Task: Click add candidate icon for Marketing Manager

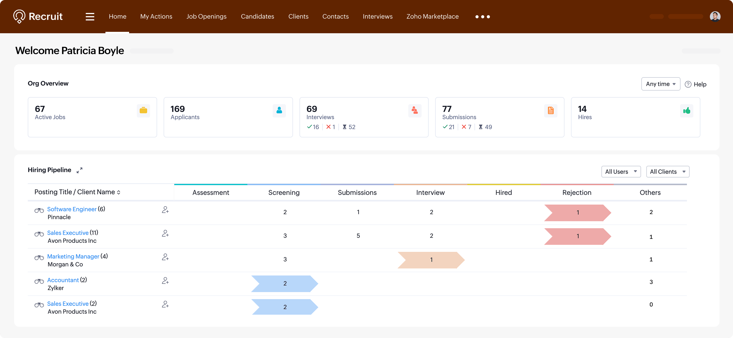Action: coord(165,257)
